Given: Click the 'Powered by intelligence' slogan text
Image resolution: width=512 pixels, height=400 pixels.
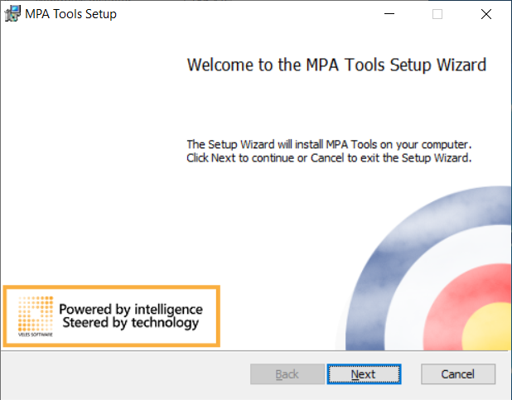Looking at the screenshot, I should pos(131,309).
